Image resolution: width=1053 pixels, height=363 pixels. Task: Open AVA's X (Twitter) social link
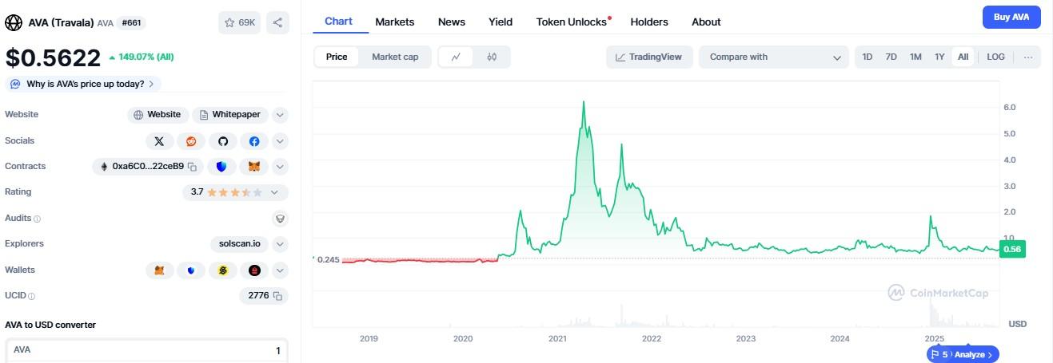coord(159,141)
